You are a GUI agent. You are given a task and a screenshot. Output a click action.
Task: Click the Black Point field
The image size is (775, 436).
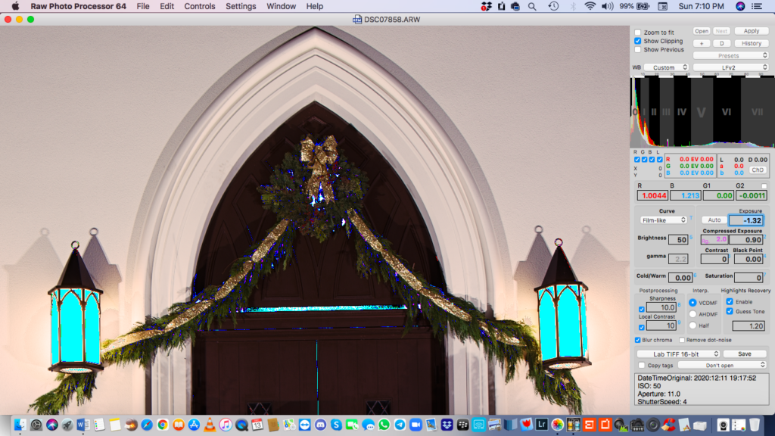coord(749,259)
